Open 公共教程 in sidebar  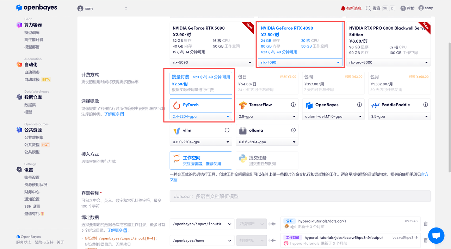point(32,145)
